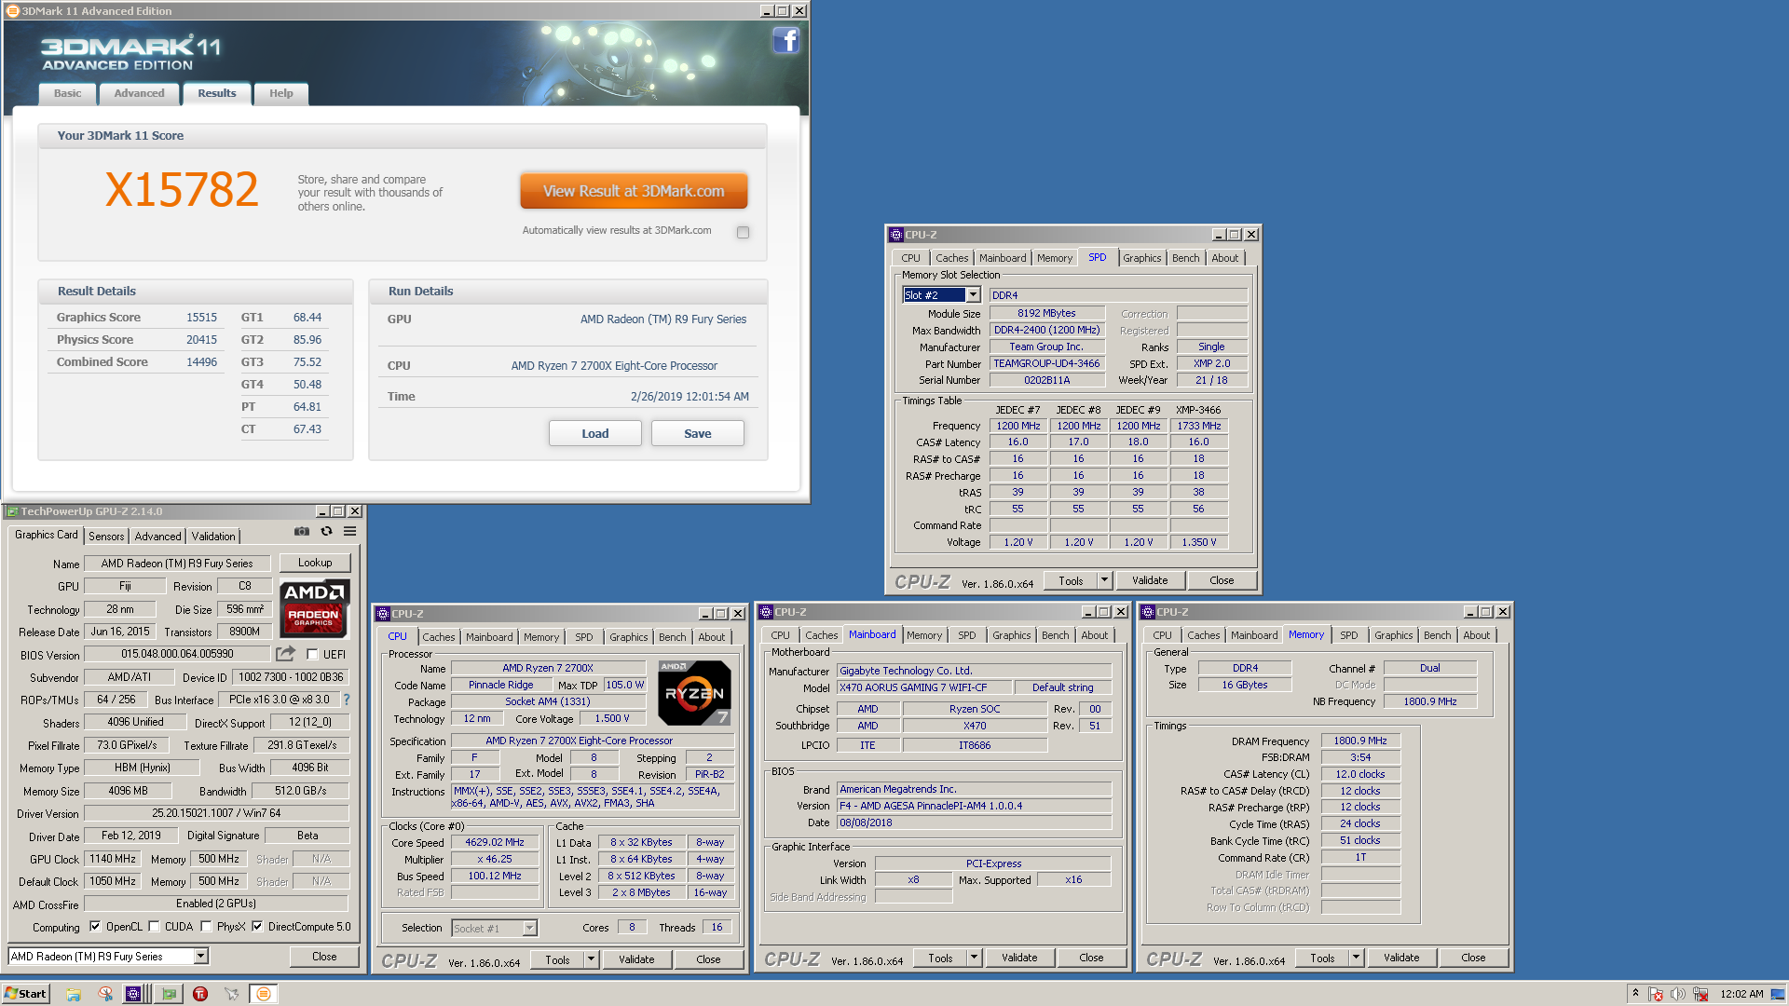Open GPU selector dropdown in GPU-Z
Image resolution: width=1789 pixels, height=1006 pixels.
pos(200,957)
